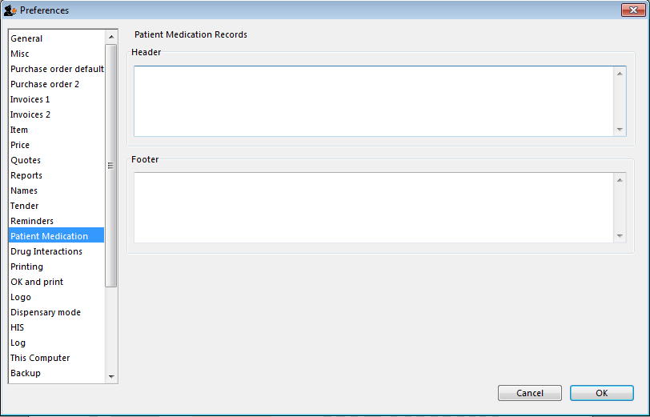Click Footer field scroll up arrow

[620, 180]
